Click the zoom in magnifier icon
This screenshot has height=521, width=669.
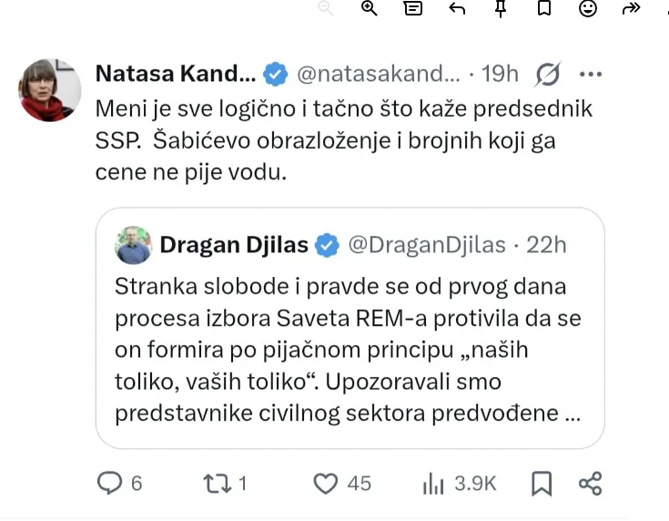[x=369, y=8]
